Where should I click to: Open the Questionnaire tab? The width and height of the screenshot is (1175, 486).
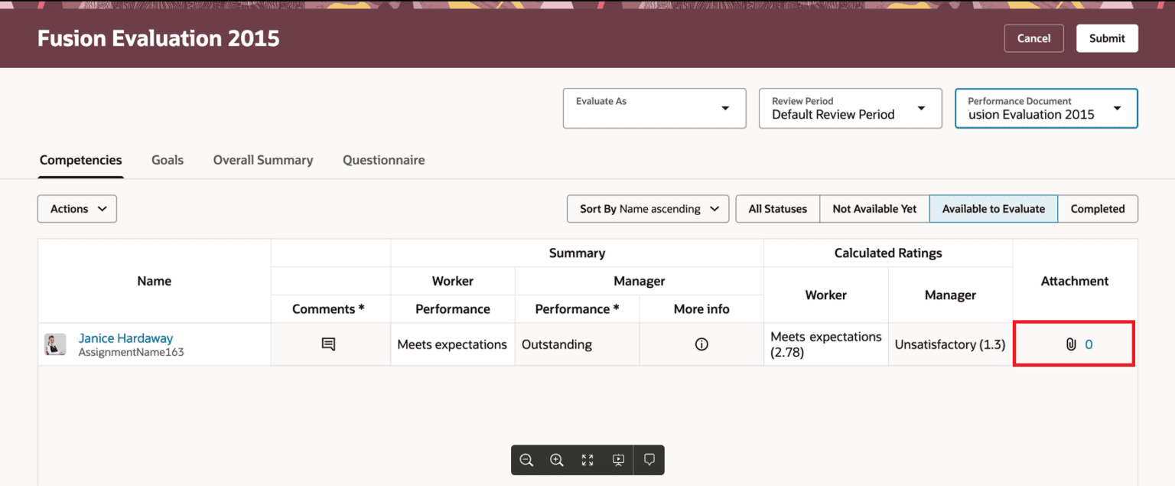point(383,160)
